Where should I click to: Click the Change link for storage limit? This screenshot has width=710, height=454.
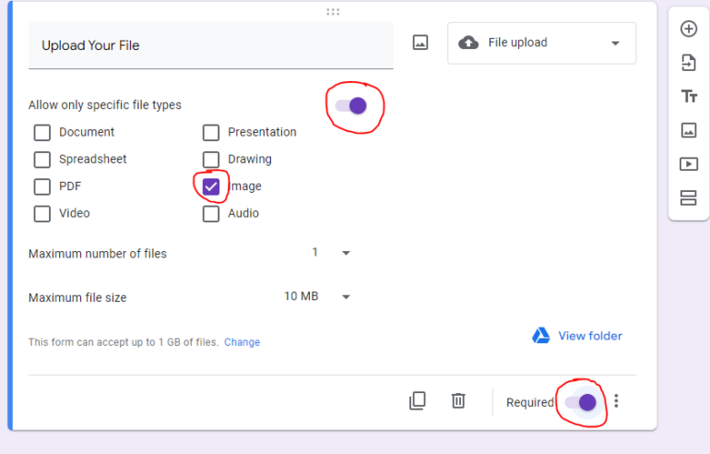242,342
